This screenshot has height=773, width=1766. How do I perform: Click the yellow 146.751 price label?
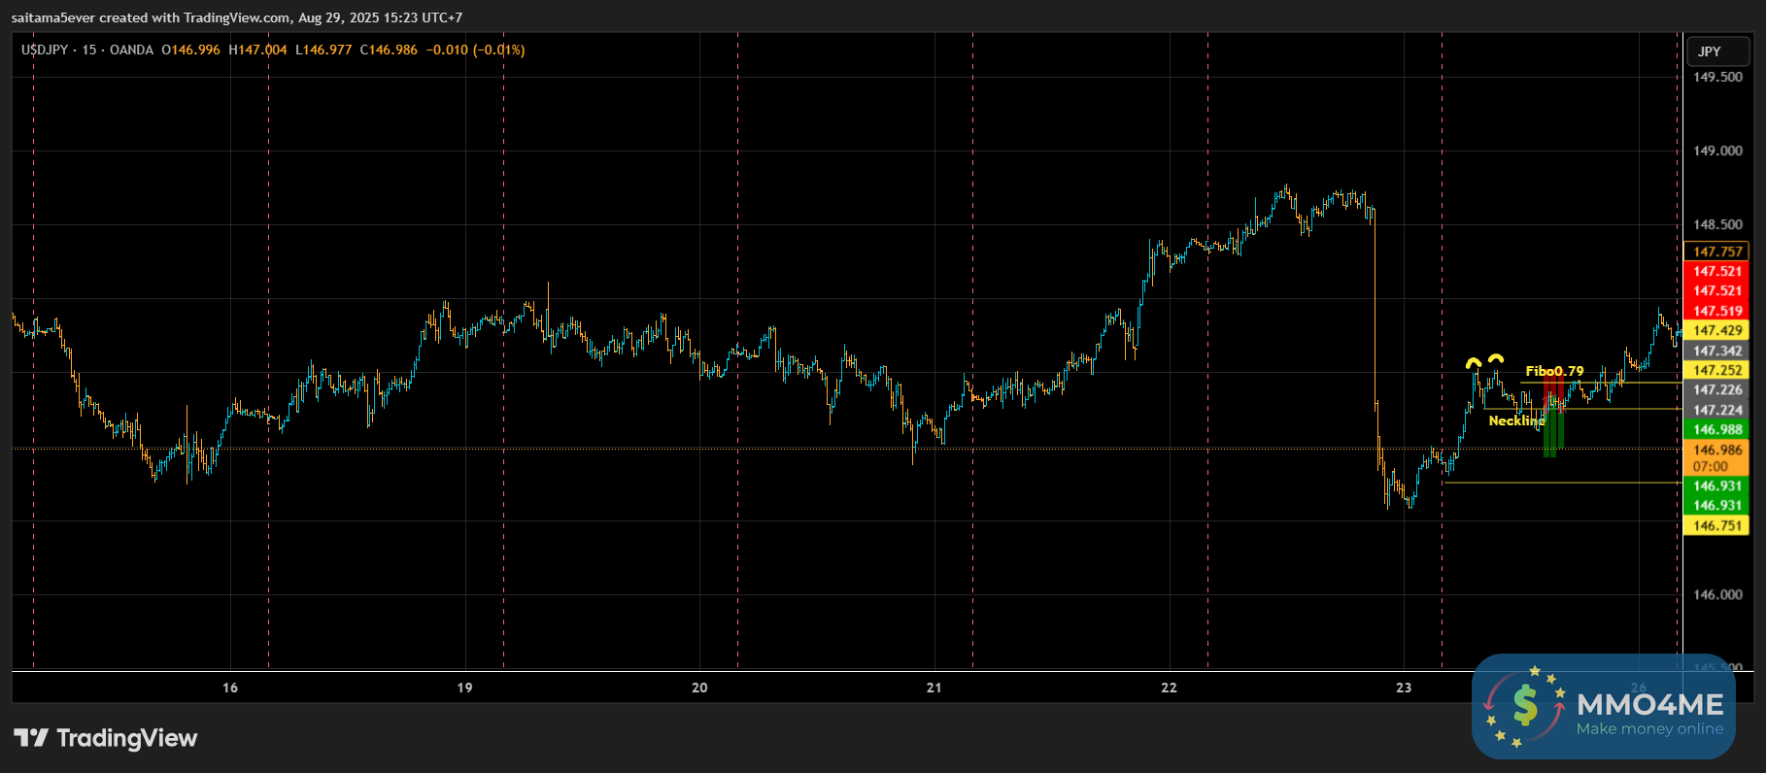click(x=1716, y=525)
